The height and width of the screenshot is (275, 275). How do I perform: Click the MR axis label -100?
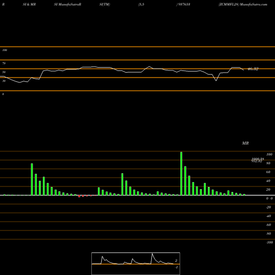pyautogui.click(x=269, y=243)
